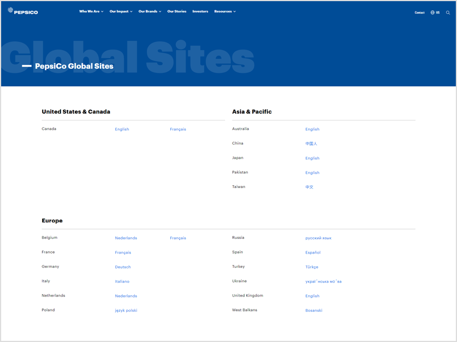The height and width of the screenshot is (342, 457).
Task: Expand the Resources menu
Action: (x=225, y=11)
